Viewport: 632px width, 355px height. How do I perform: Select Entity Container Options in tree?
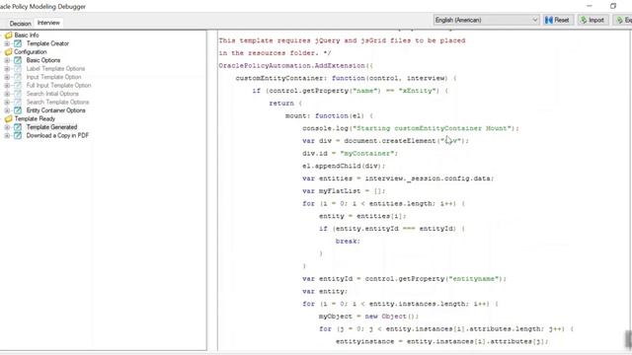pos(55,110)
